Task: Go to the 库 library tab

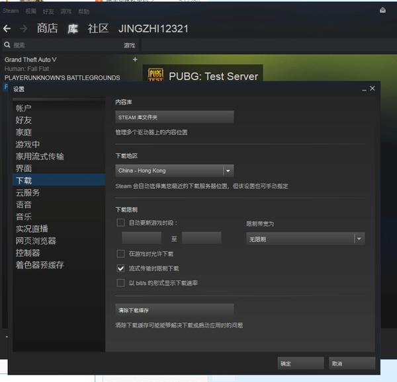Action: pos(73,28)
